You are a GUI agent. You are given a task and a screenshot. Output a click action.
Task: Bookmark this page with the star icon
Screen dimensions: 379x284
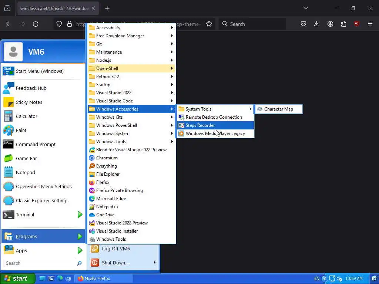click(x=209, y=24)
